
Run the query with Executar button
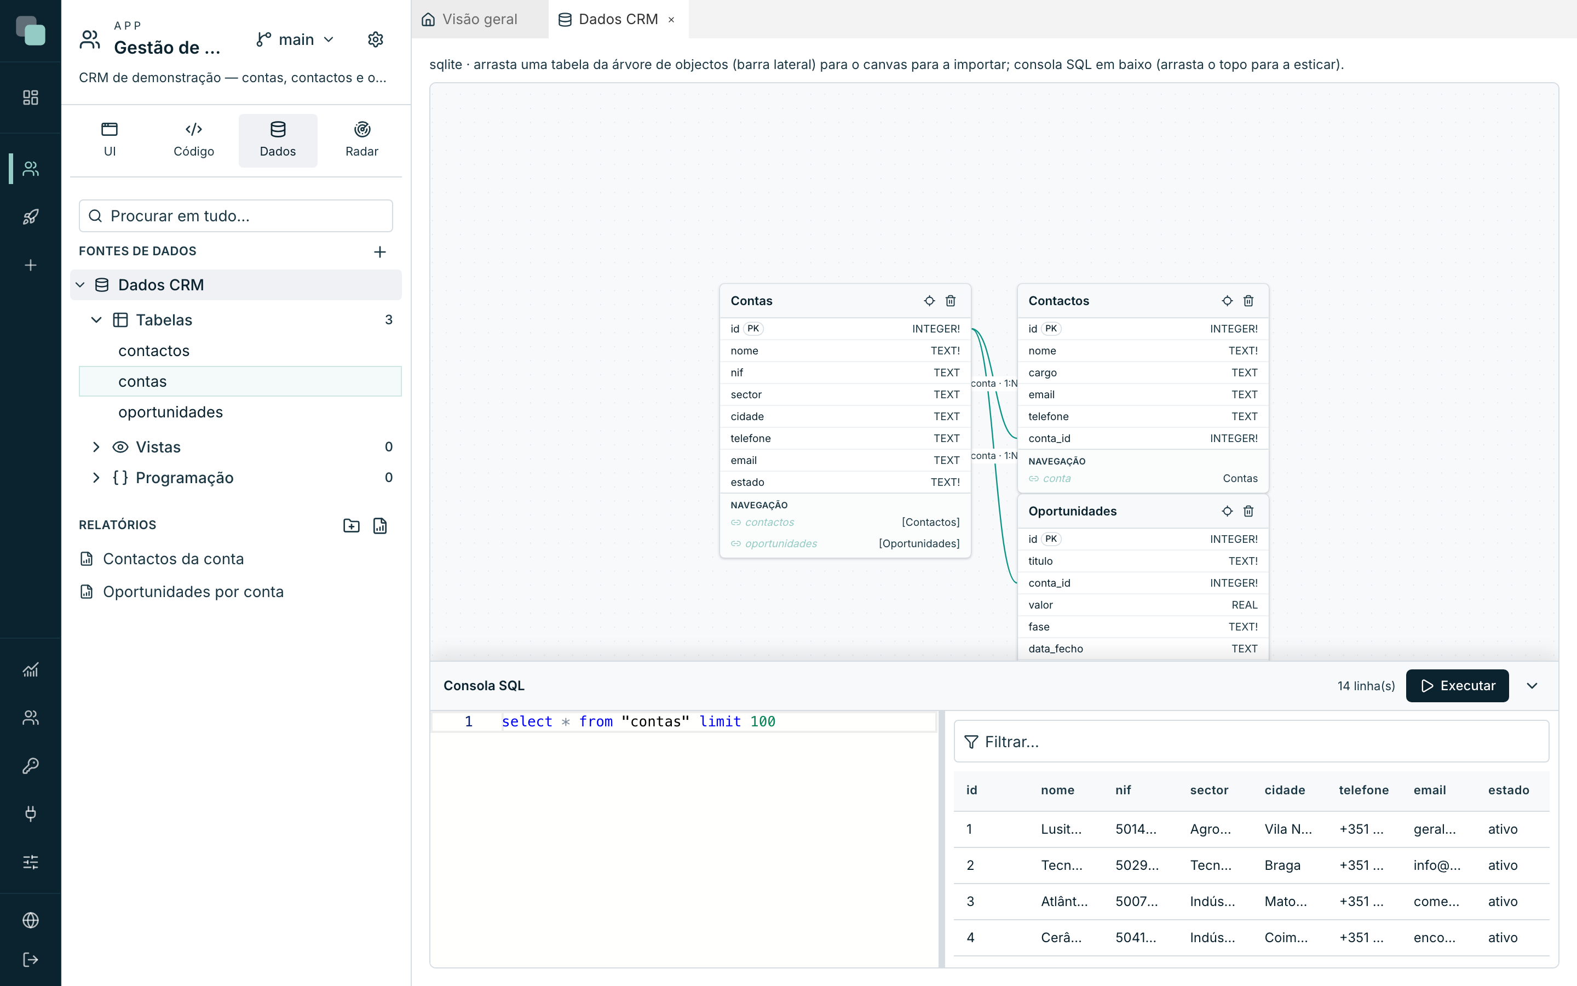[1457, 686]
